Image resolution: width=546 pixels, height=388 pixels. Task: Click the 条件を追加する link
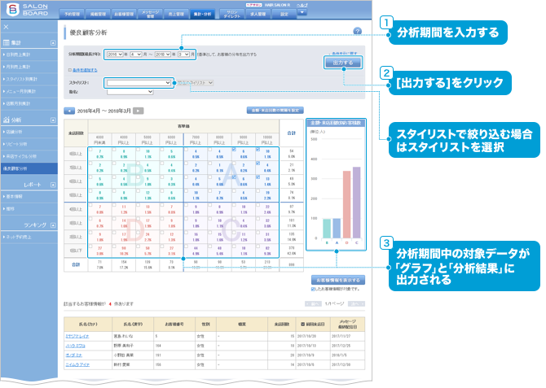click(85, 70)
